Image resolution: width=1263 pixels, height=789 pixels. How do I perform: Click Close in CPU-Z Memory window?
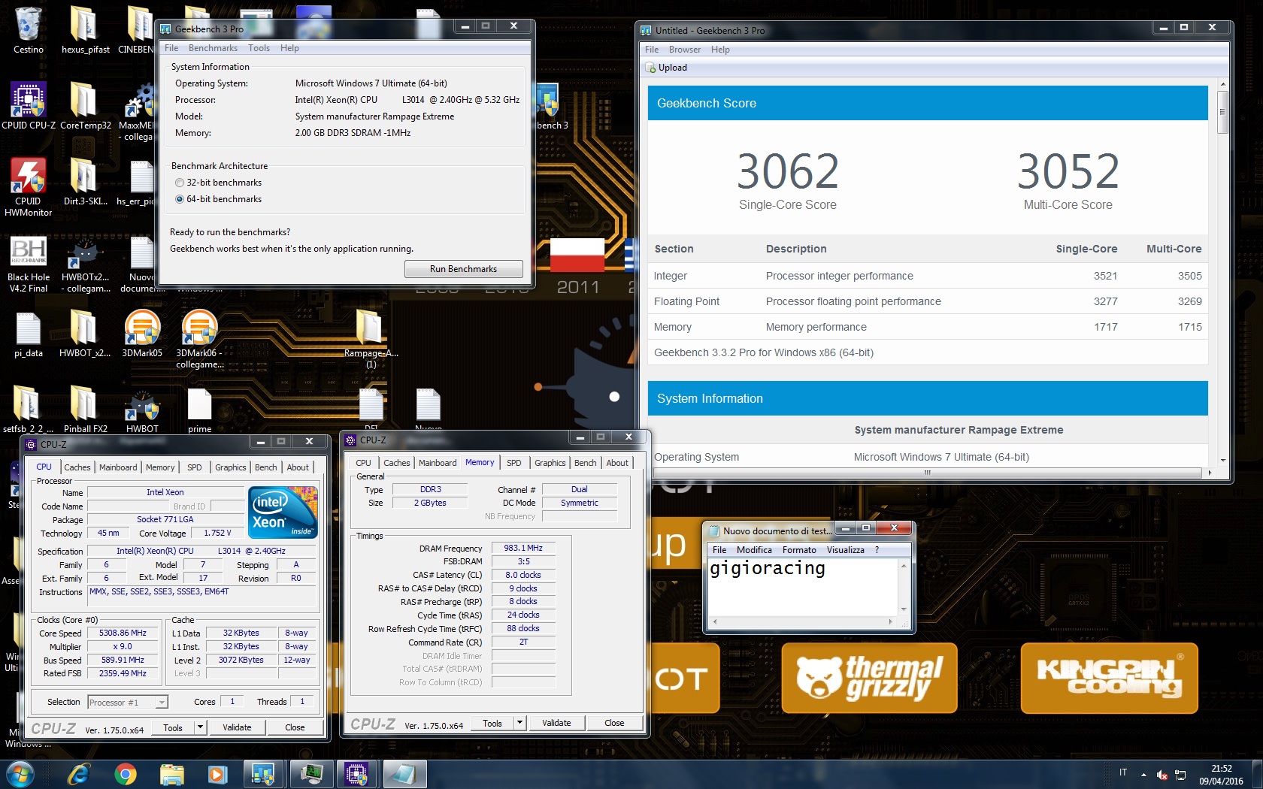614,723
